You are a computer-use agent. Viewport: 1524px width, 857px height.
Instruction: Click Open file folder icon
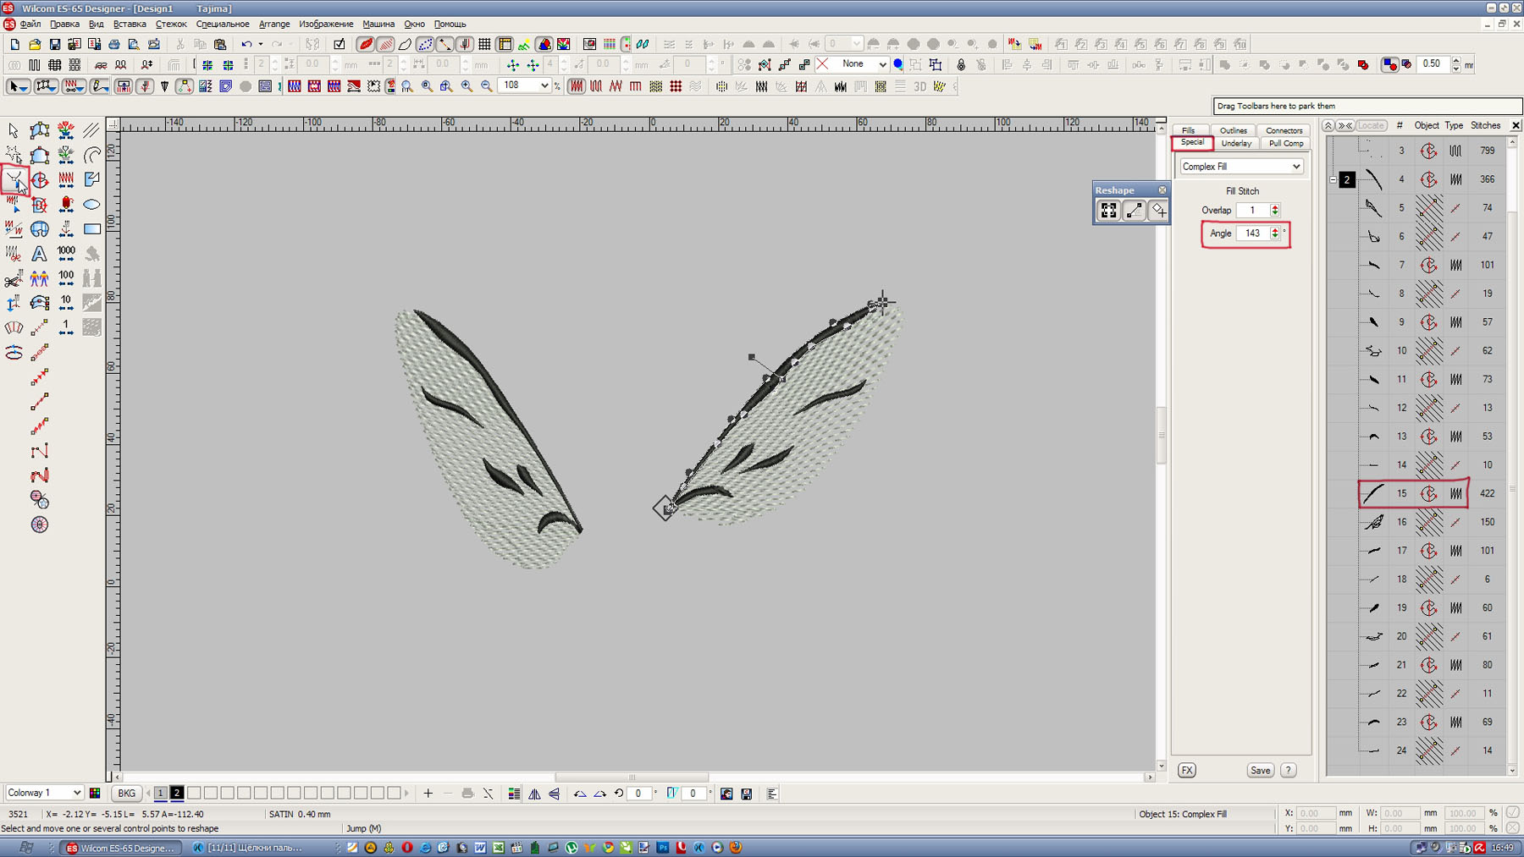pyautogui.click(x=35, y=44)
